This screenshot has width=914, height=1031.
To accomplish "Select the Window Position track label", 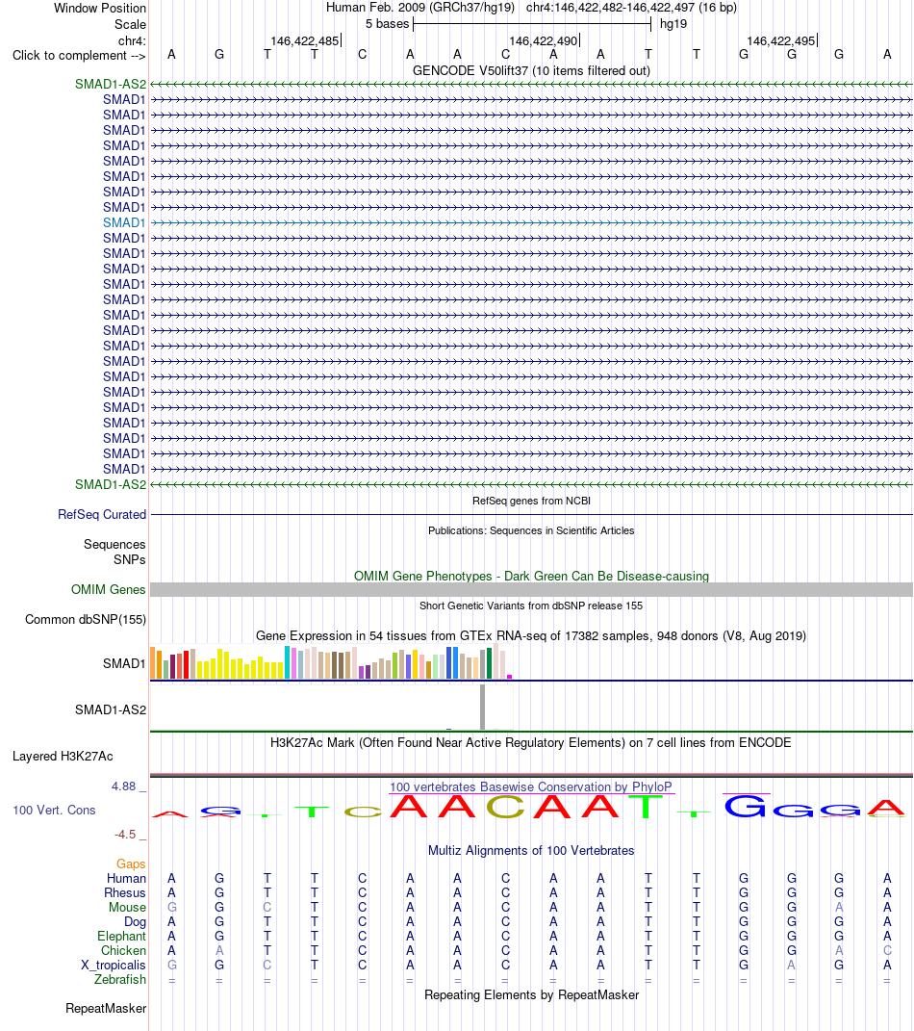I will [x=100, y=9].
